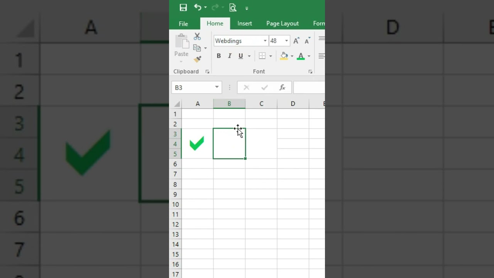Open Font Color dropdown arrow
Screen dimensions: 494x278
click(309, 56)
